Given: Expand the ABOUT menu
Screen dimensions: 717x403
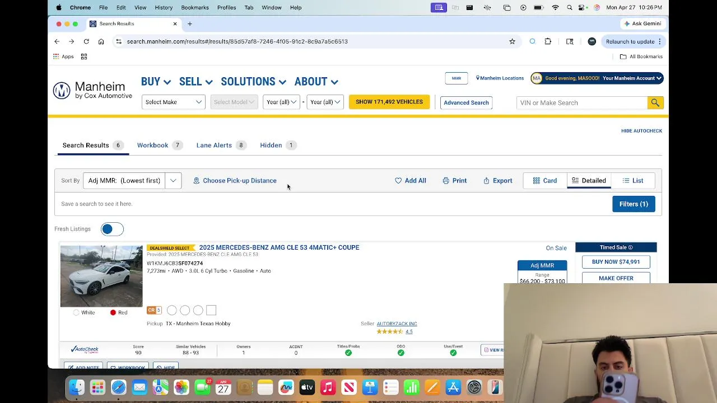Looking at the screenshot, I should 316,82.
